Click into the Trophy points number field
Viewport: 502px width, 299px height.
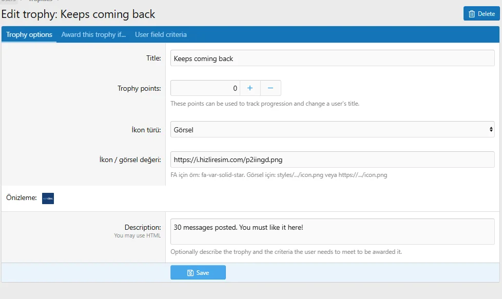(x=205, y=88)
